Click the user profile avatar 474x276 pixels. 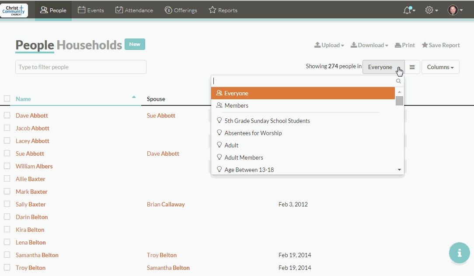pyautogui.click(x=453, y=10)
